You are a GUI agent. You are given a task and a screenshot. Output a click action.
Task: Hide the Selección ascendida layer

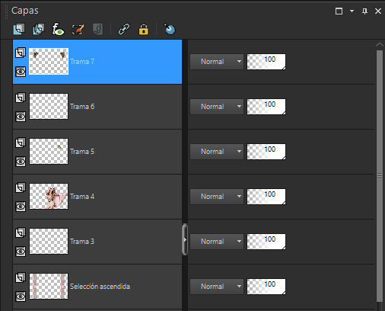21,297
